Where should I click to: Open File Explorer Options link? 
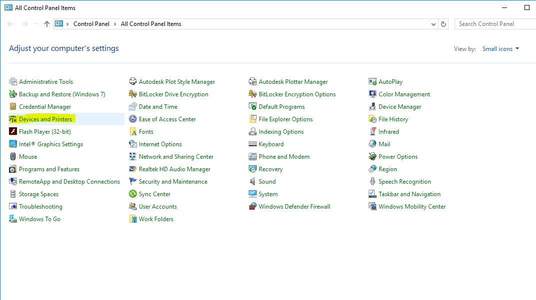(285, 119)
